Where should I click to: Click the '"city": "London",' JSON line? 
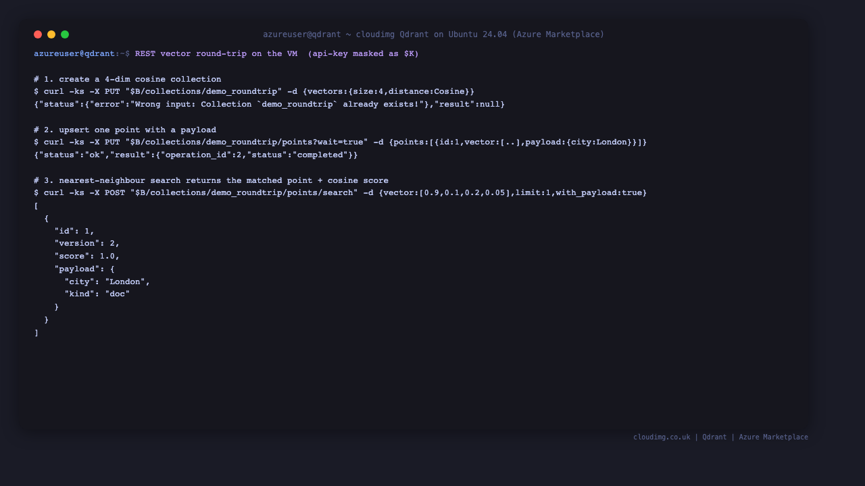pos(107,281)
